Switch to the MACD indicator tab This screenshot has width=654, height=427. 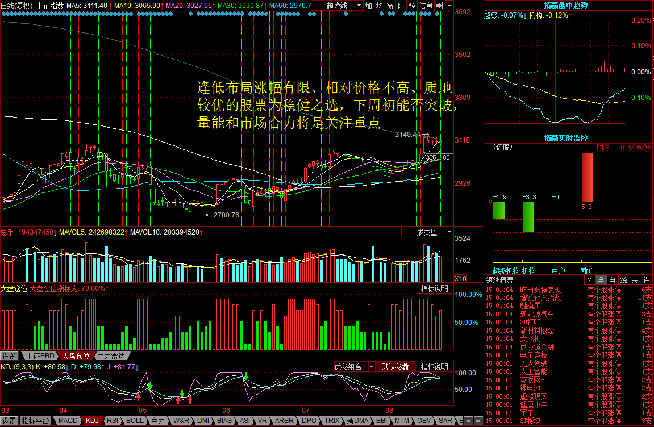(68, 421)
